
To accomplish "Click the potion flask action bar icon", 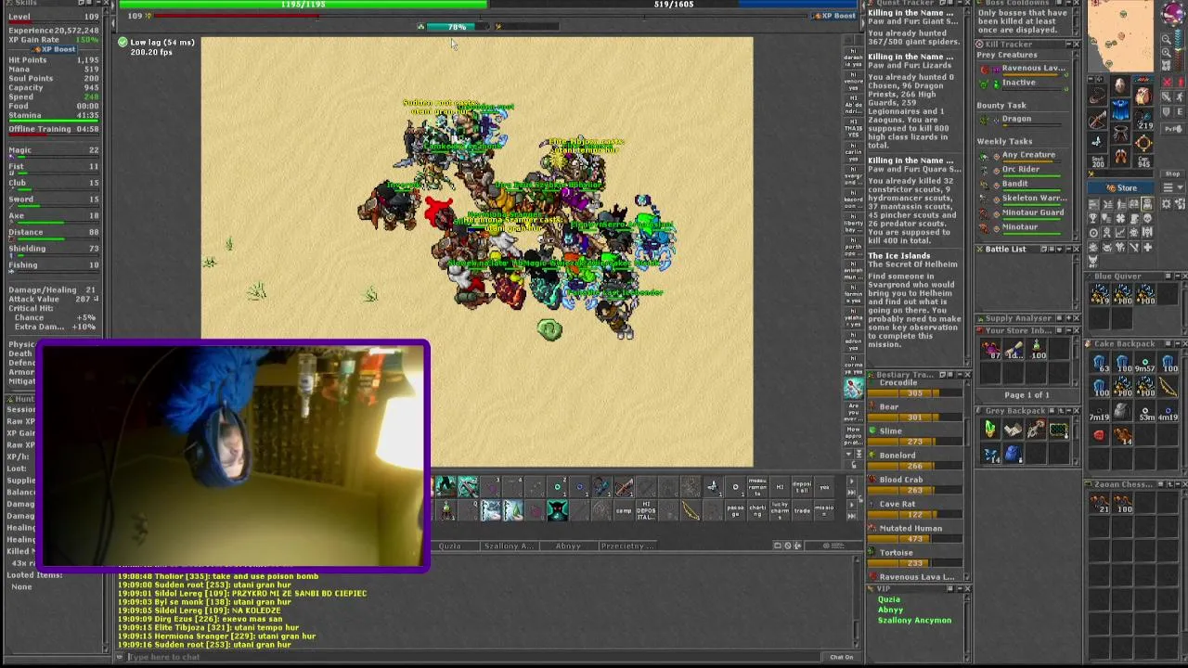I will pos(446,510).
